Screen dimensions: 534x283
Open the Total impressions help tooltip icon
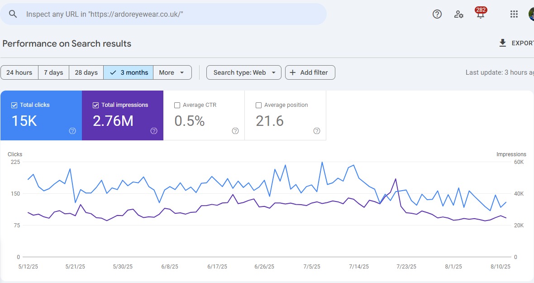click(x=153, y=131)
